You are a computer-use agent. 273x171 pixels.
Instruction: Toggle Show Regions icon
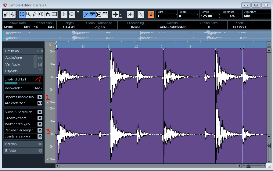[x=99, y=14]
